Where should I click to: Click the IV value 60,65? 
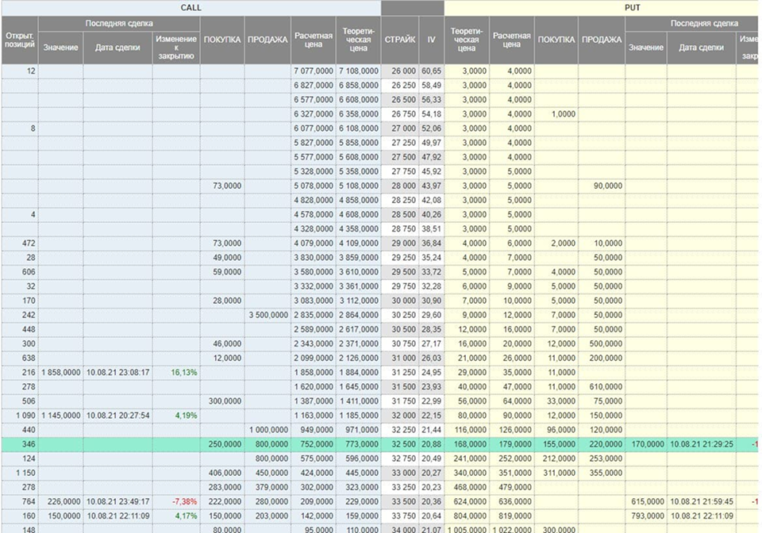431,71
